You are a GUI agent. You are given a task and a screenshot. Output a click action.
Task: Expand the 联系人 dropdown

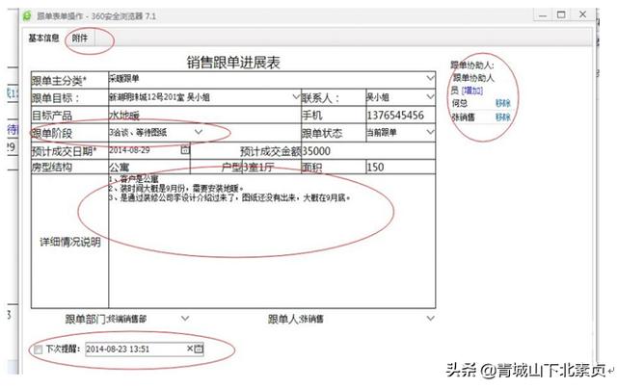coord(431,96)
